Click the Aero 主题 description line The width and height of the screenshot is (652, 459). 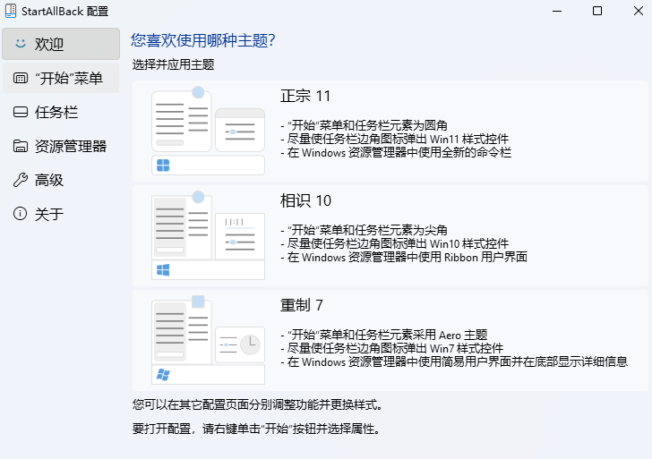[388, 335]
